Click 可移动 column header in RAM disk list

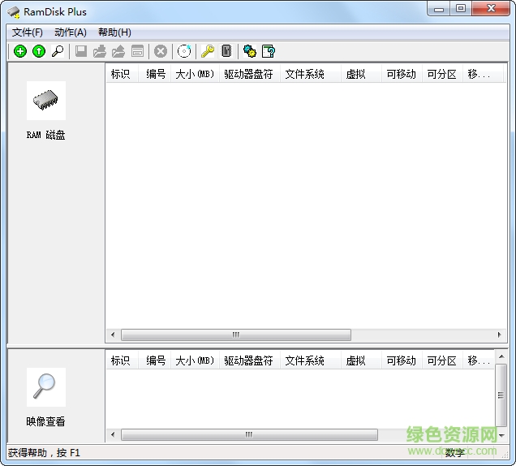(x=402, y=74)
